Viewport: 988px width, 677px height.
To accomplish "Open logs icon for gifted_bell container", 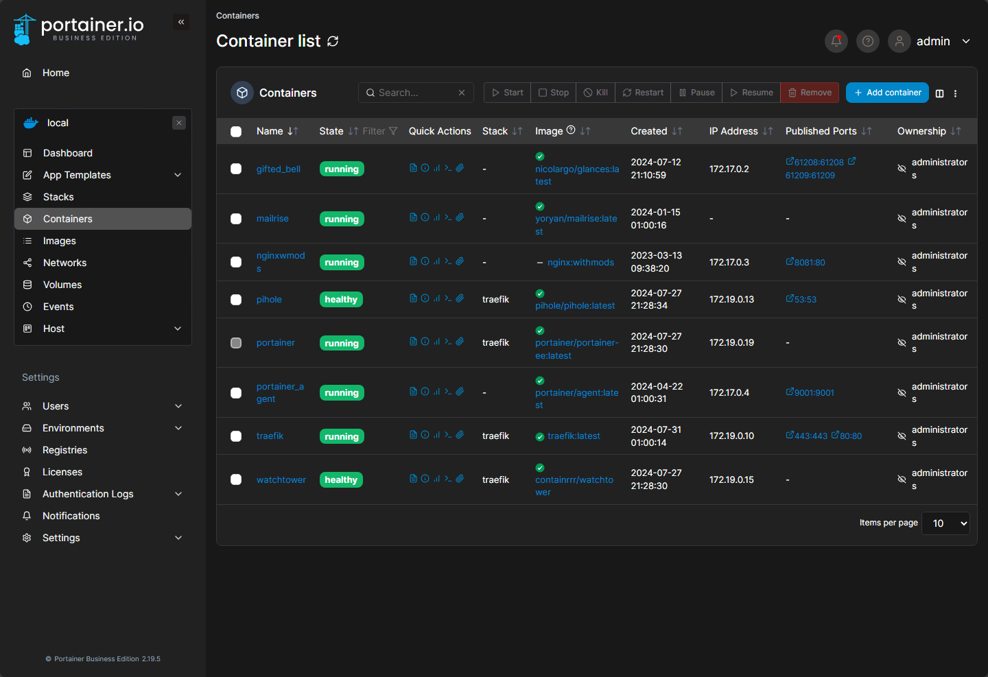I will click(413, 168).
